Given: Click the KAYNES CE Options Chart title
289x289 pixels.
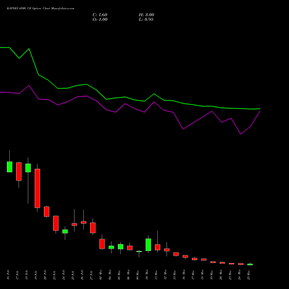Looking at the screenshot, I should pos(40,9).
